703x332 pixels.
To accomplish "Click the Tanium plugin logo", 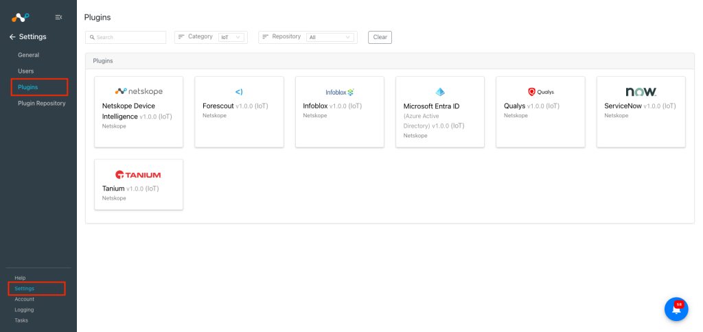I will 138,174.
